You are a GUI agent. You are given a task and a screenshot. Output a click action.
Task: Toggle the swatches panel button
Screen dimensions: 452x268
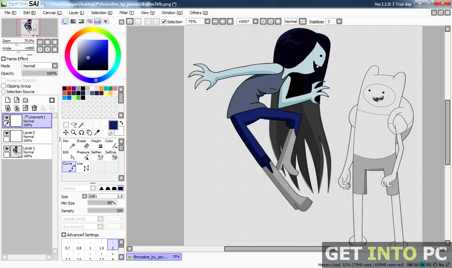[x=98, y=22]
